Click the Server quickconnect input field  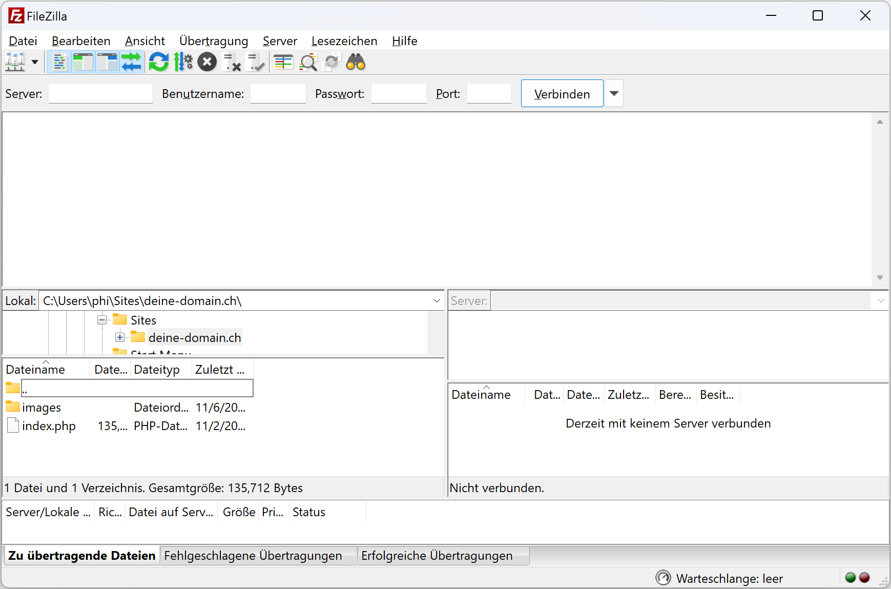100,94
